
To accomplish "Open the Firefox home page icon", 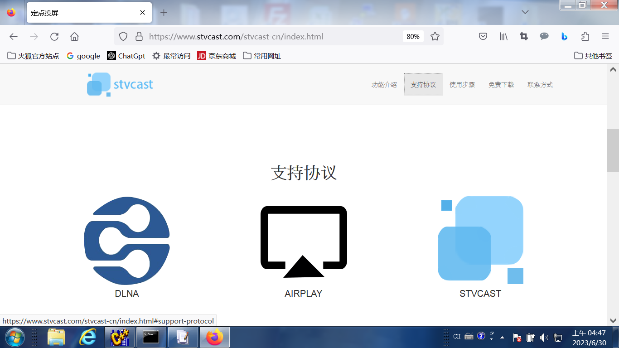I will pyautogui.click(x=74, y=37).
